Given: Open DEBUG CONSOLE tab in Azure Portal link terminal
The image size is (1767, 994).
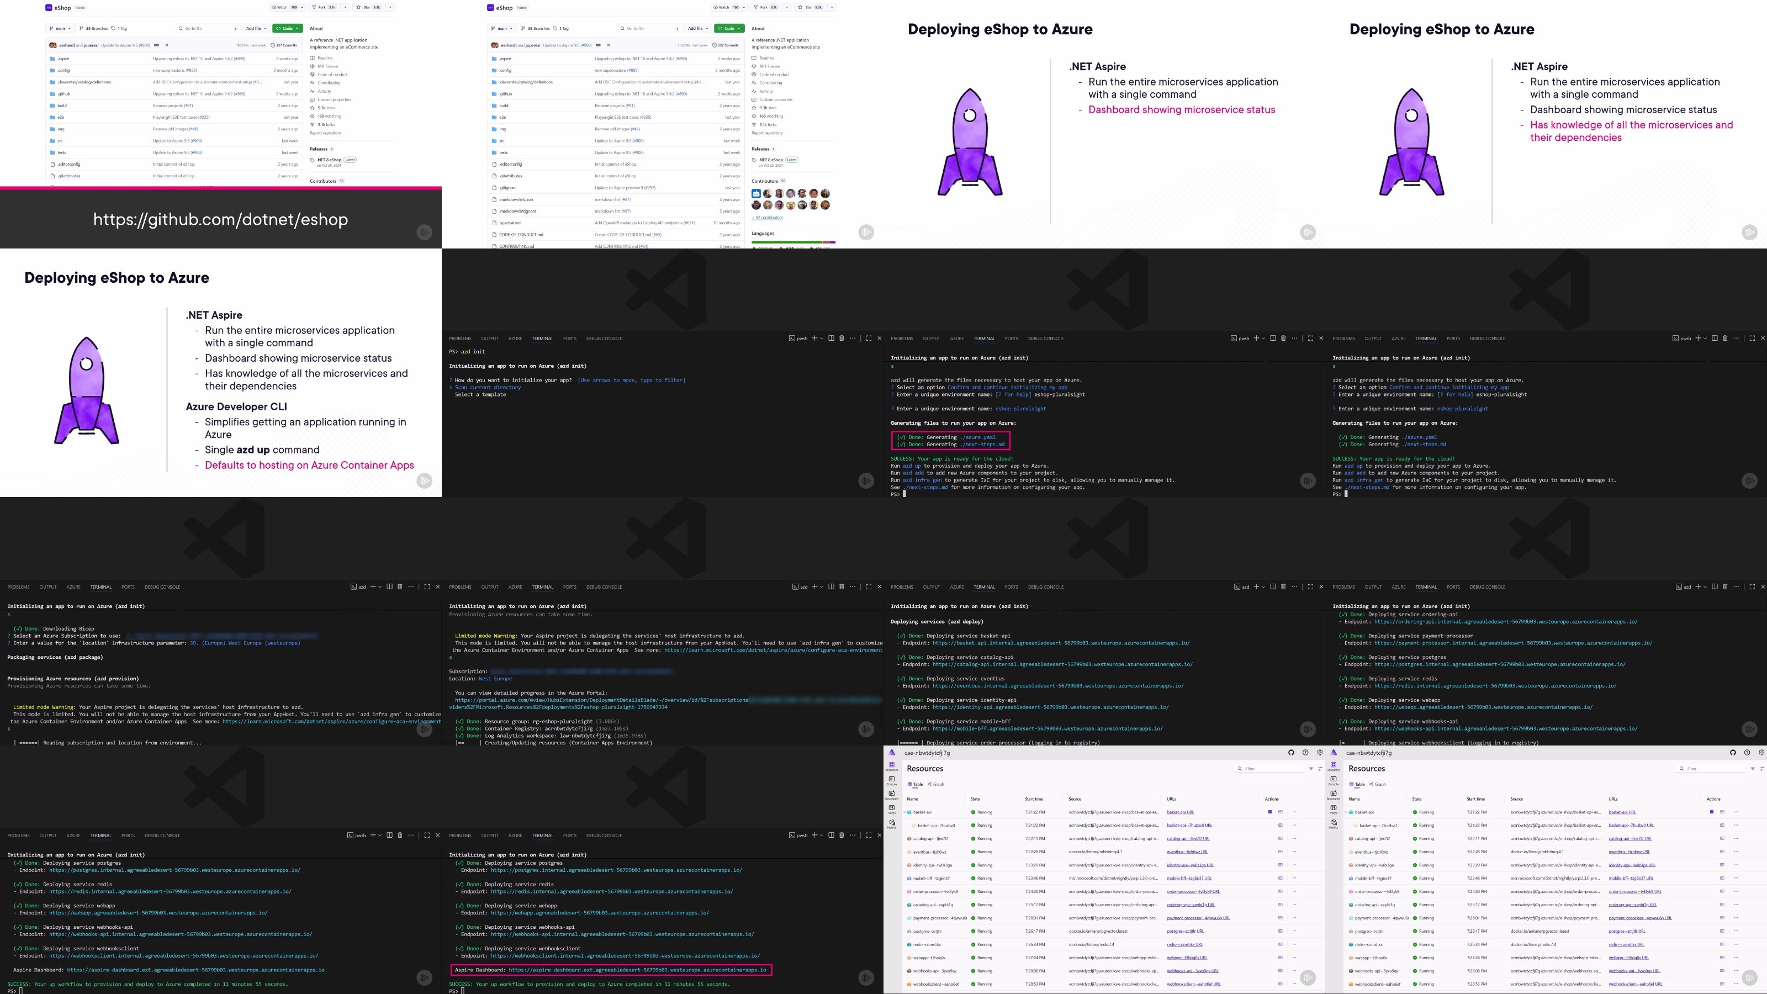Looking at the screenshot, I should click(x=604, y=586).
